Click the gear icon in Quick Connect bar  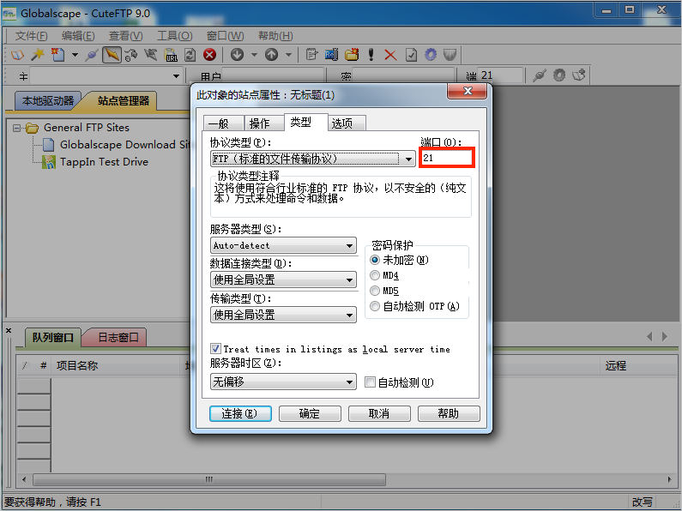click(x=559, y=75)
